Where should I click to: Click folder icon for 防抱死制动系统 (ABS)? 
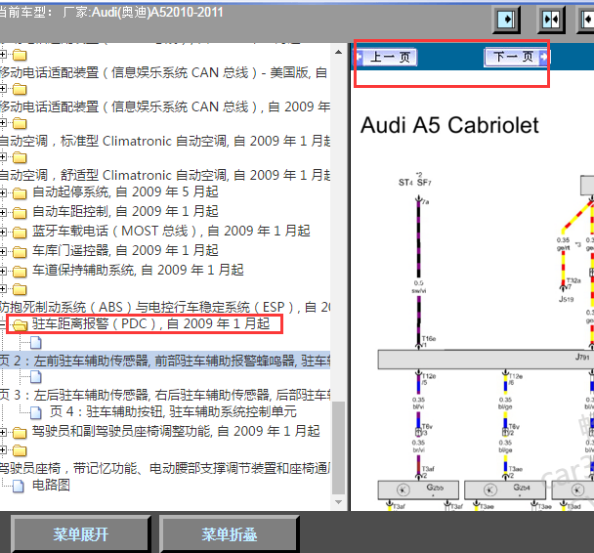pyautogui.click(x=20, y=289)
